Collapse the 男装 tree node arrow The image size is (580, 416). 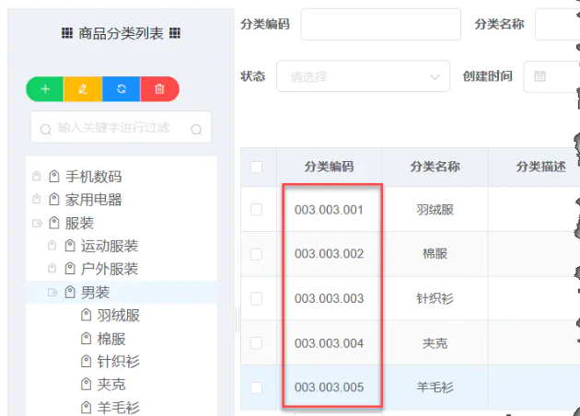52,293
